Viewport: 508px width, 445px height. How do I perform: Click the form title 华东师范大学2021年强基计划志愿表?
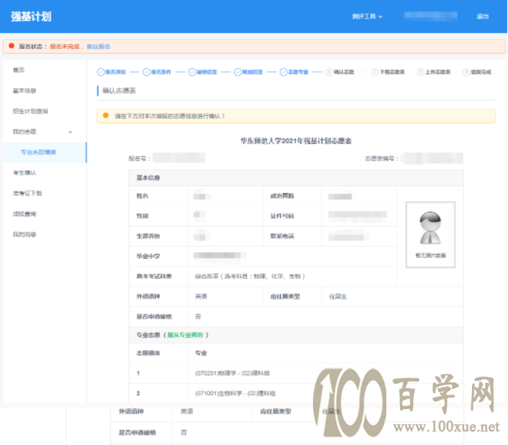point(296,141)
